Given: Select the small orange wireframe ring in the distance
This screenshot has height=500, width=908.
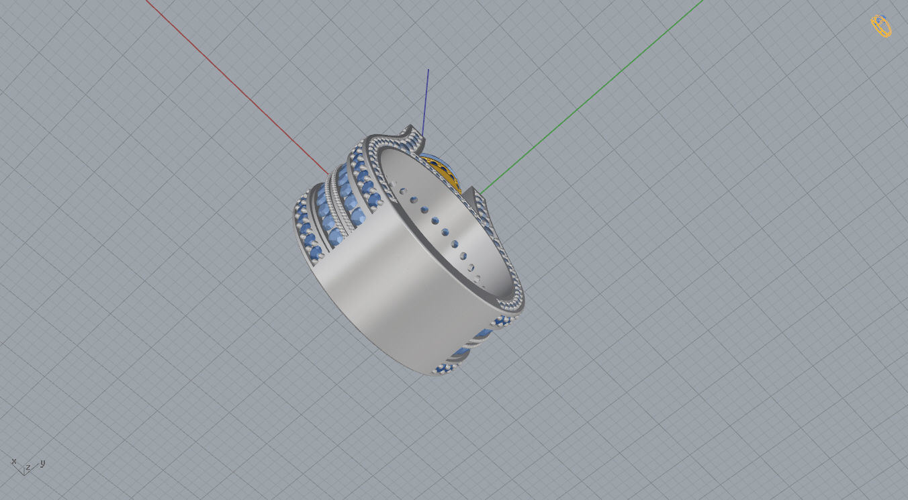Looking at the screenshot, I should point(881,26).
